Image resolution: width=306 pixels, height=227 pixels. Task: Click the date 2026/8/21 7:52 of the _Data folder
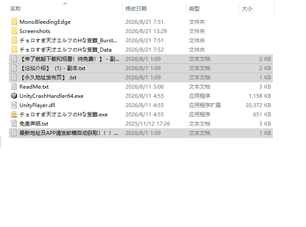click(144, 50)
